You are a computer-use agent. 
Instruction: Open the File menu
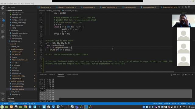[x=2, y=4]
